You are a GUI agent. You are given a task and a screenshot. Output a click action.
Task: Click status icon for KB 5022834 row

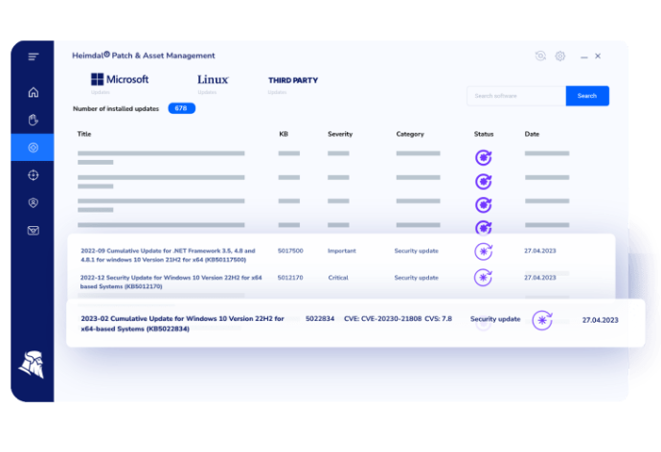[542, 321]
